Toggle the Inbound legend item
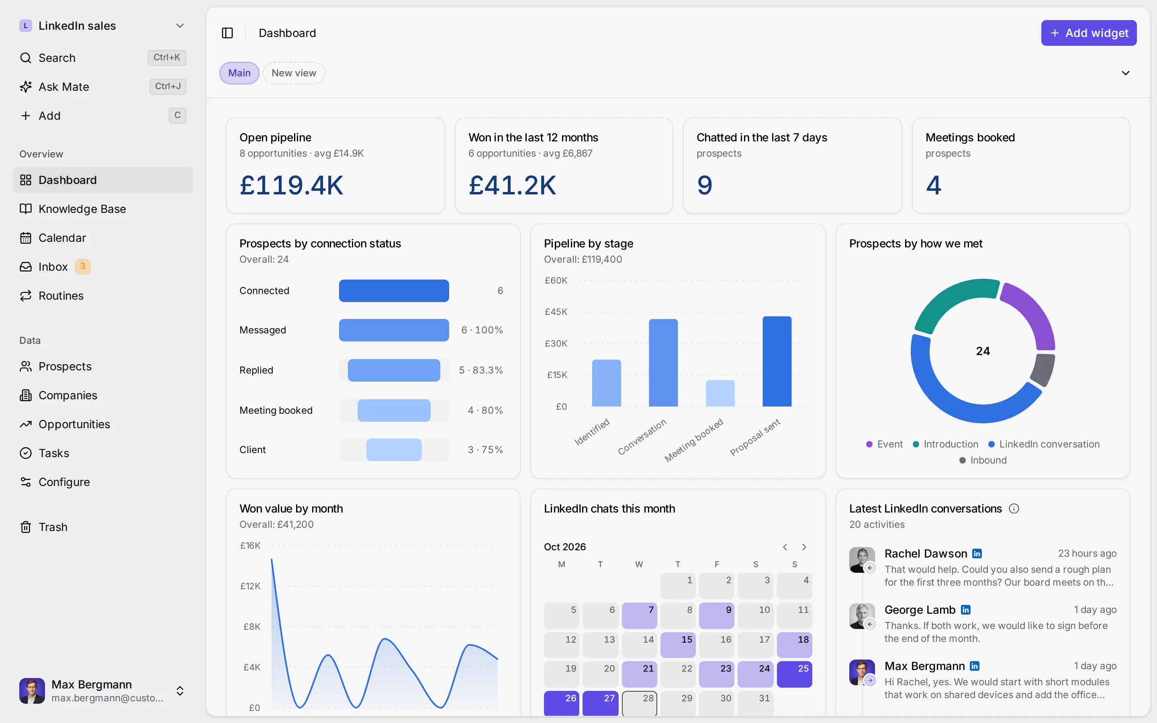Image resolution: width=1157 pixels, height=723 pixels. click(983, 460)
